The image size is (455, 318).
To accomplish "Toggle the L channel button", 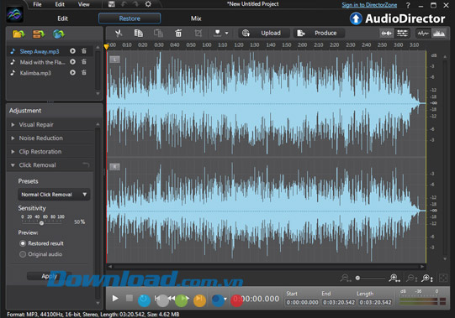I will pos(114,60).
